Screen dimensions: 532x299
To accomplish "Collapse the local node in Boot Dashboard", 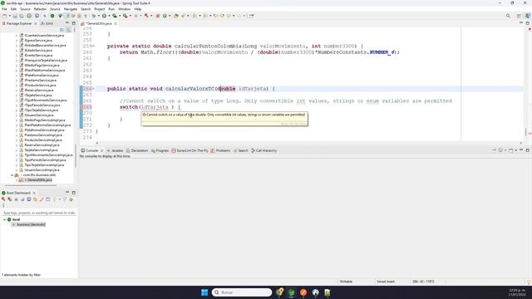I will point(4,219).
